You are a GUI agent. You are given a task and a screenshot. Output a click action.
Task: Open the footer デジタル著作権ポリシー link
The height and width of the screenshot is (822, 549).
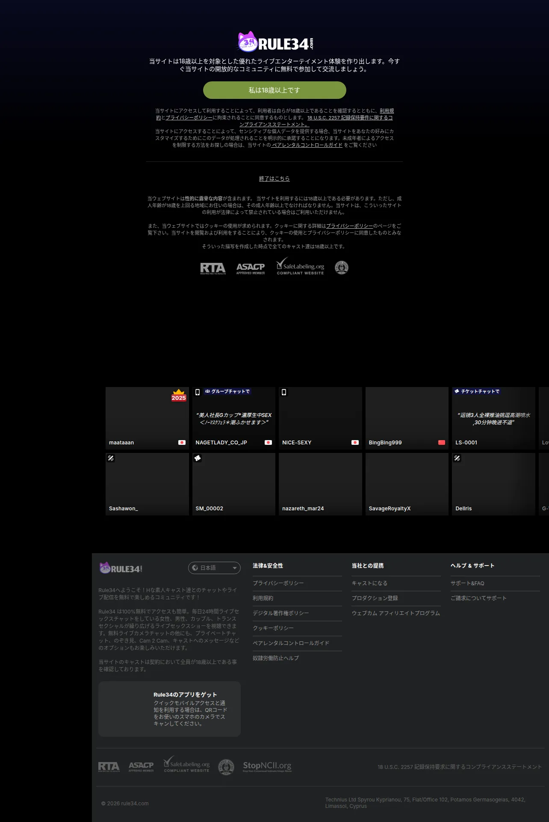pyautogui.click(x=280, y=613)
